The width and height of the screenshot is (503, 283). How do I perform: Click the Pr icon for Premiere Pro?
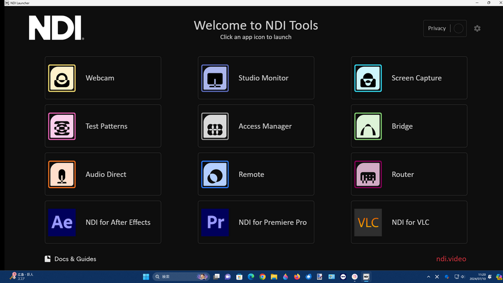[215, 223]
